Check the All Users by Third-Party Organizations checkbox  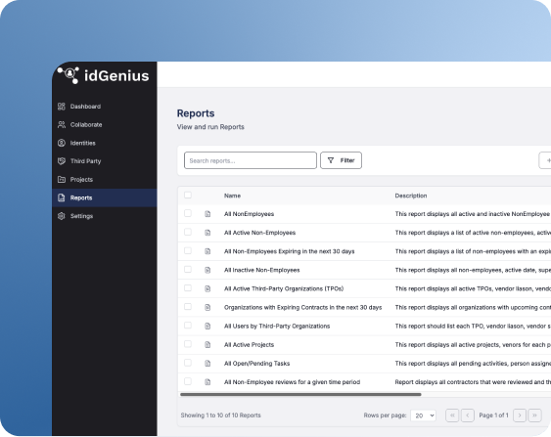coord(188,325)
